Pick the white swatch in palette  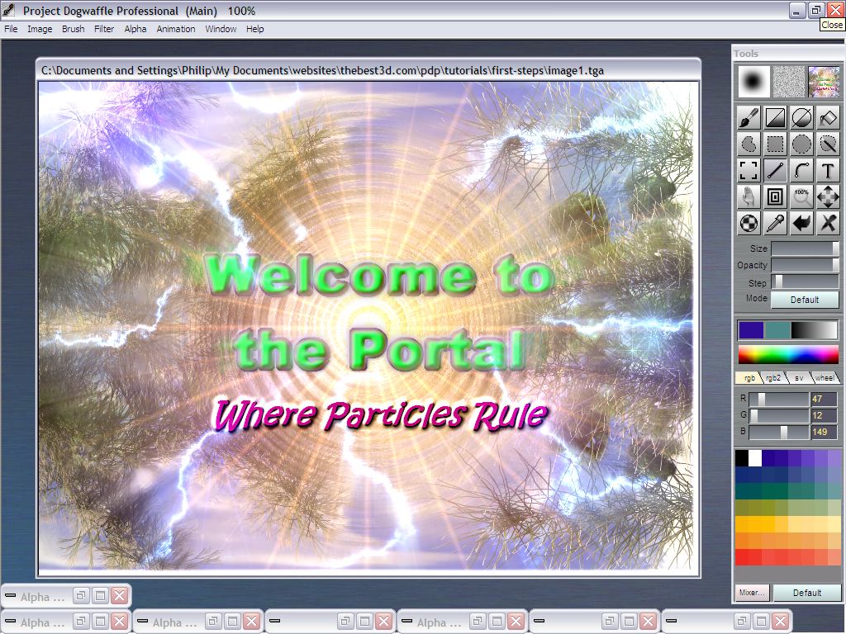click(755, 458)
